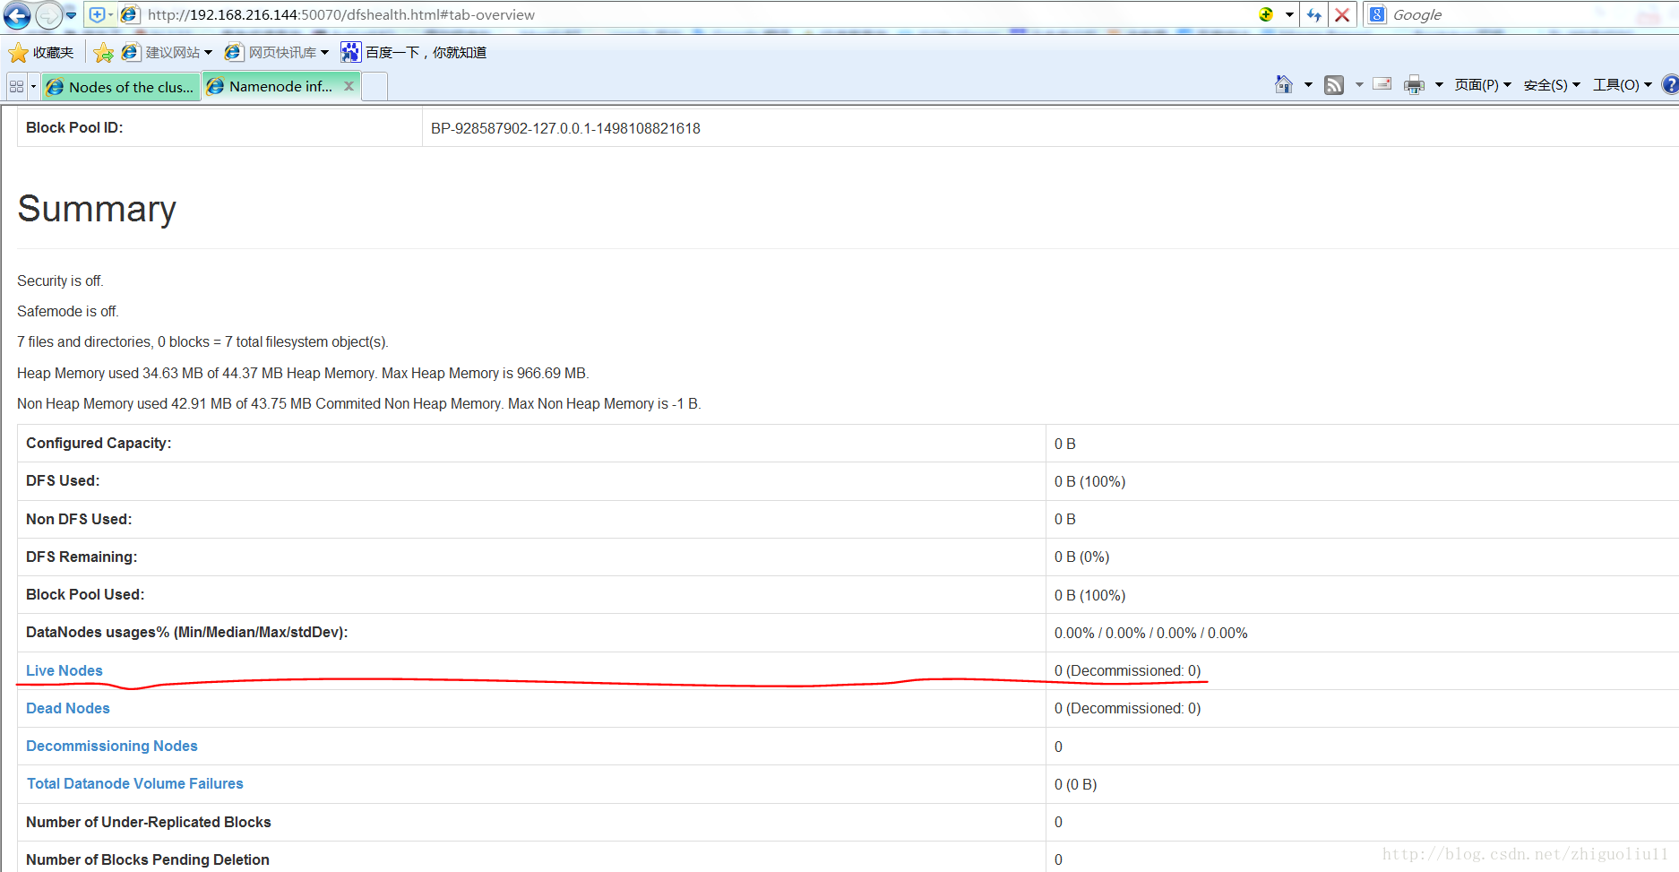Click the 'DFS Remaining:' label
The width and height of the screenshot is (1679, 872).
[82, 557]
